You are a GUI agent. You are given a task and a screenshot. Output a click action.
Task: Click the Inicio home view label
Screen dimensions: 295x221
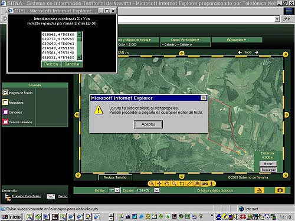pyautogui.click(x=248, y=52)
